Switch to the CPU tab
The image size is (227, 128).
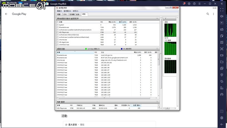click(65, 14)
